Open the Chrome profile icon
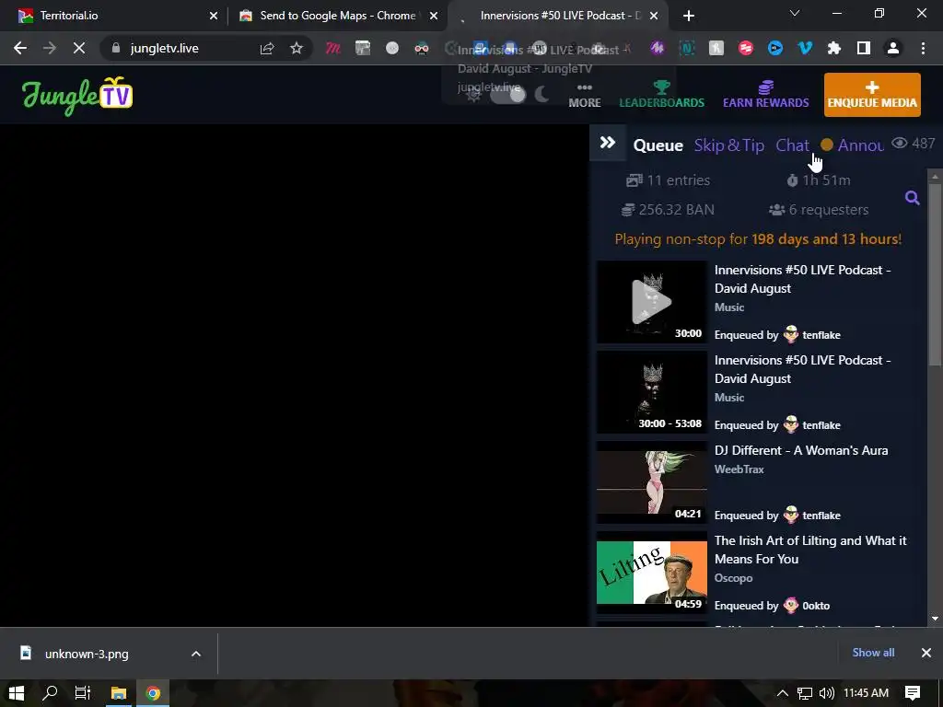Viewport: 943px width, 707px height. pyautogui.click(x=893, y=48)
